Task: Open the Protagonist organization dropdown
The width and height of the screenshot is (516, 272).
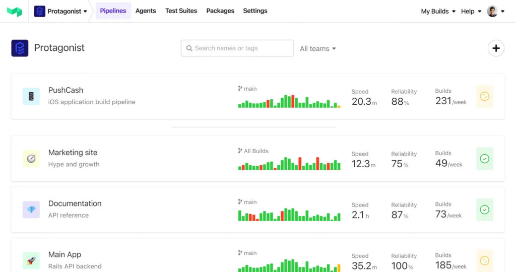Action: coord(60,11)
